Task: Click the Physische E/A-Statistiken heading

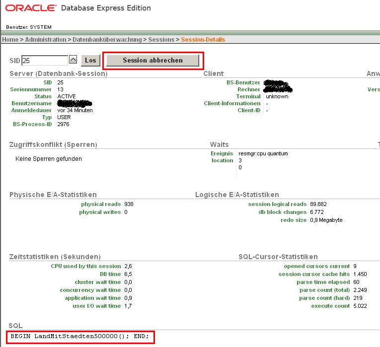Action: tap(53, 195)
